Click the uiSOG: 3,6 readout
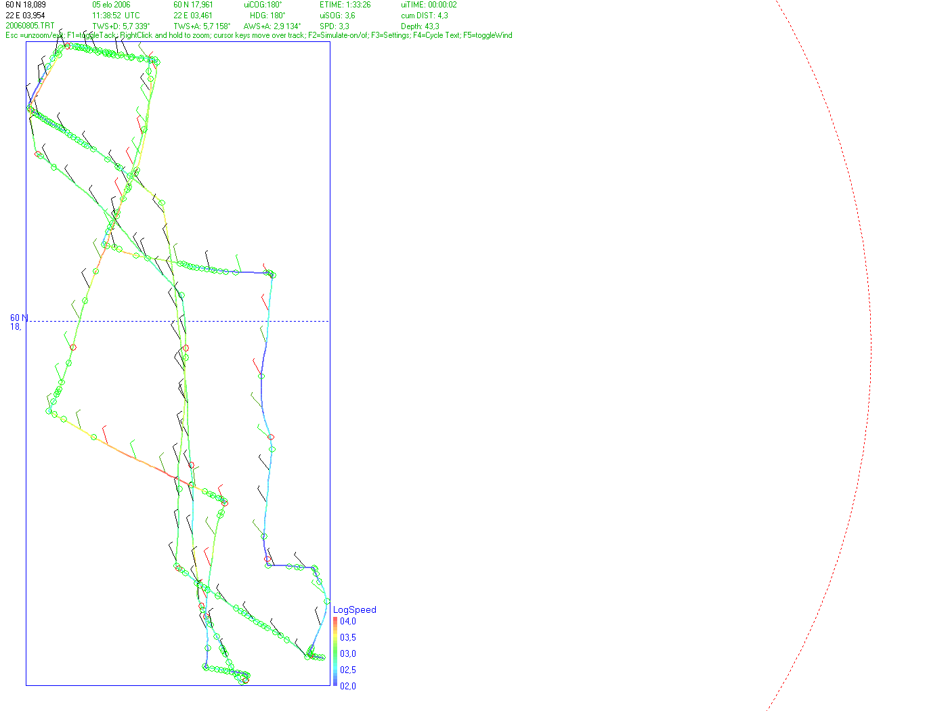948x711 pixels. coord(337,16)
